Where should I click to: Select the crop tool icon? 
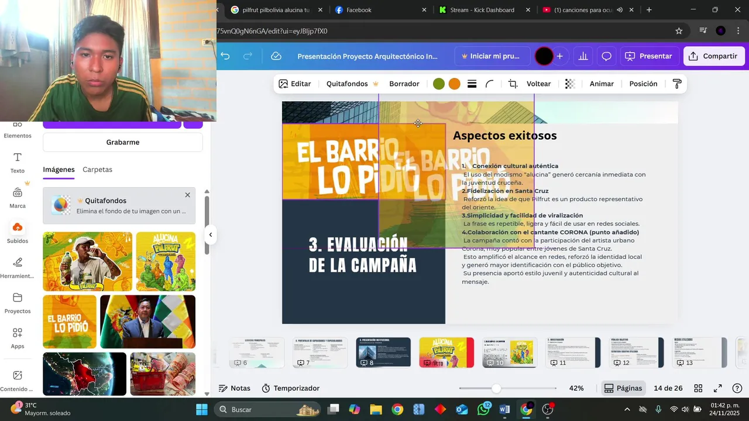coord(513,84)
